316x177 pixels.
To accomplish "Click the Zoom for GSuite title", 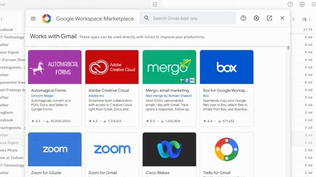I will (46, 173).
